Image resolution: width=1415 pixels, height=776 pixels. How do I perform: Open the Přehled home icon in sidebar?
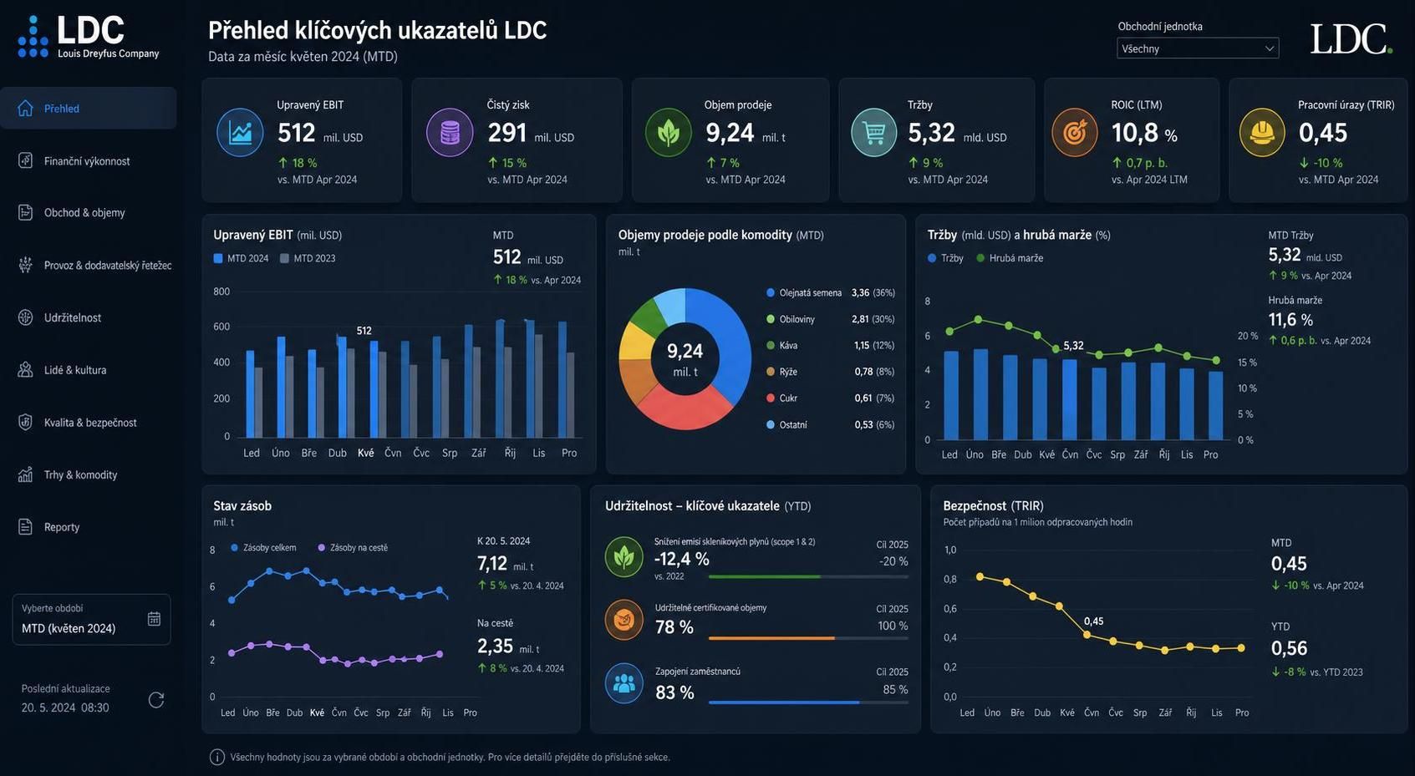pos(25,109)
